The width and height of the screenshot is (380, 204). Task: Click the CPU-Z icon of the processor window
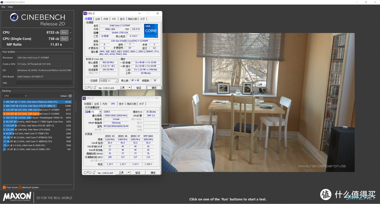click(x=85, y=14)
